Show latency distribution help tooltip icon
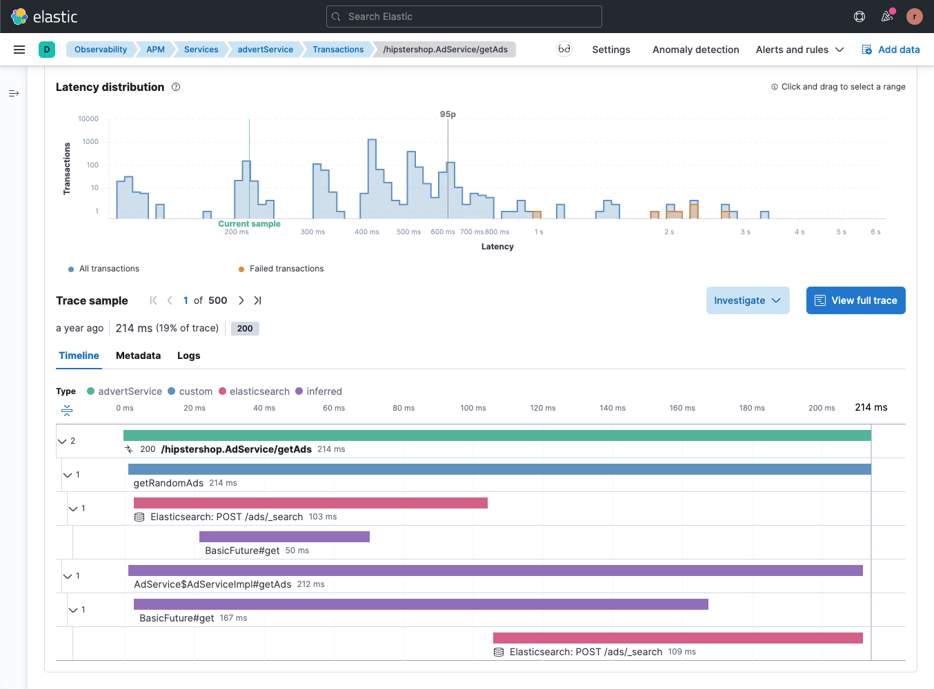934x689 pixels. tap(176, 87)
